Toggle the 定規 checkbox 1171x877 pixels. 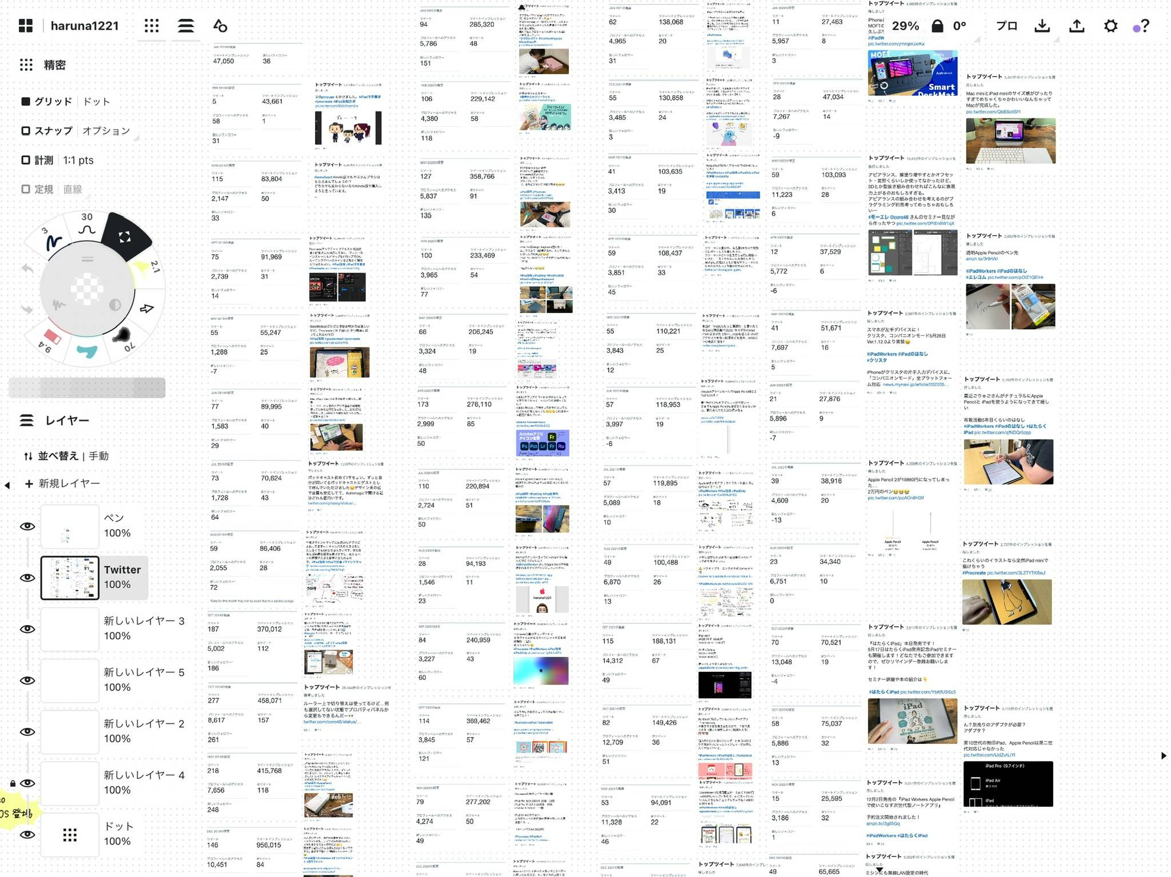point(26,189)
